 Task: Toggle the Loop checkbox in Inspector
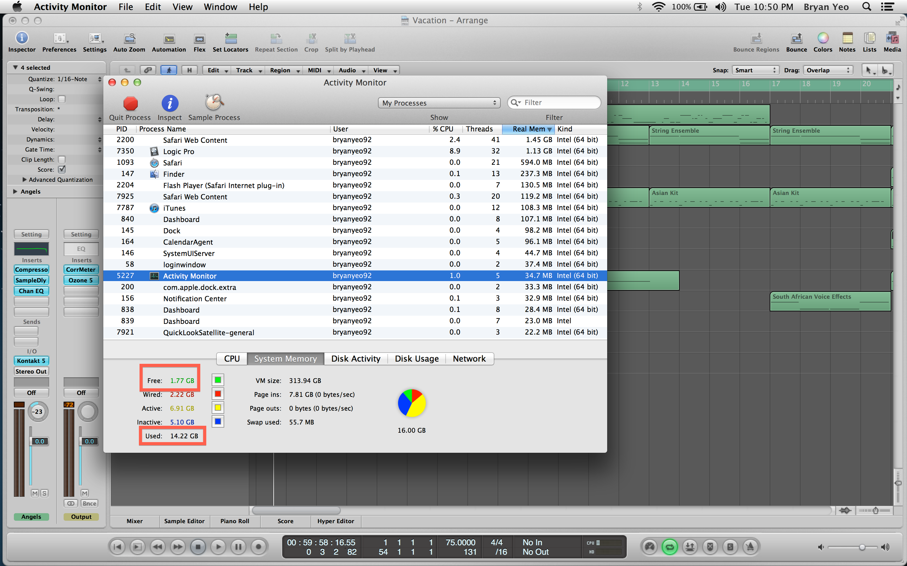tap(62, 99)
